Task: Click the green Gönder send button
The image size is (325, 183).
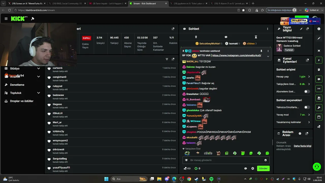Action: pos(263,168)
